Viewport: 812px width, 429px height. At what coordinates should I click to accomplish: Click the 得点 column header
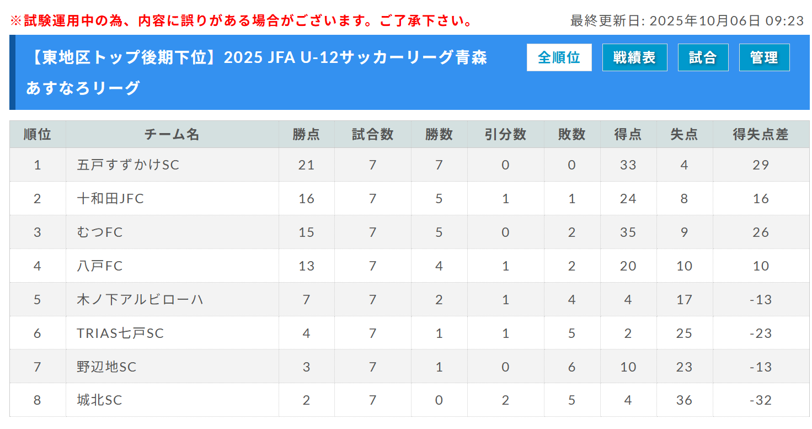click(628, 134)
